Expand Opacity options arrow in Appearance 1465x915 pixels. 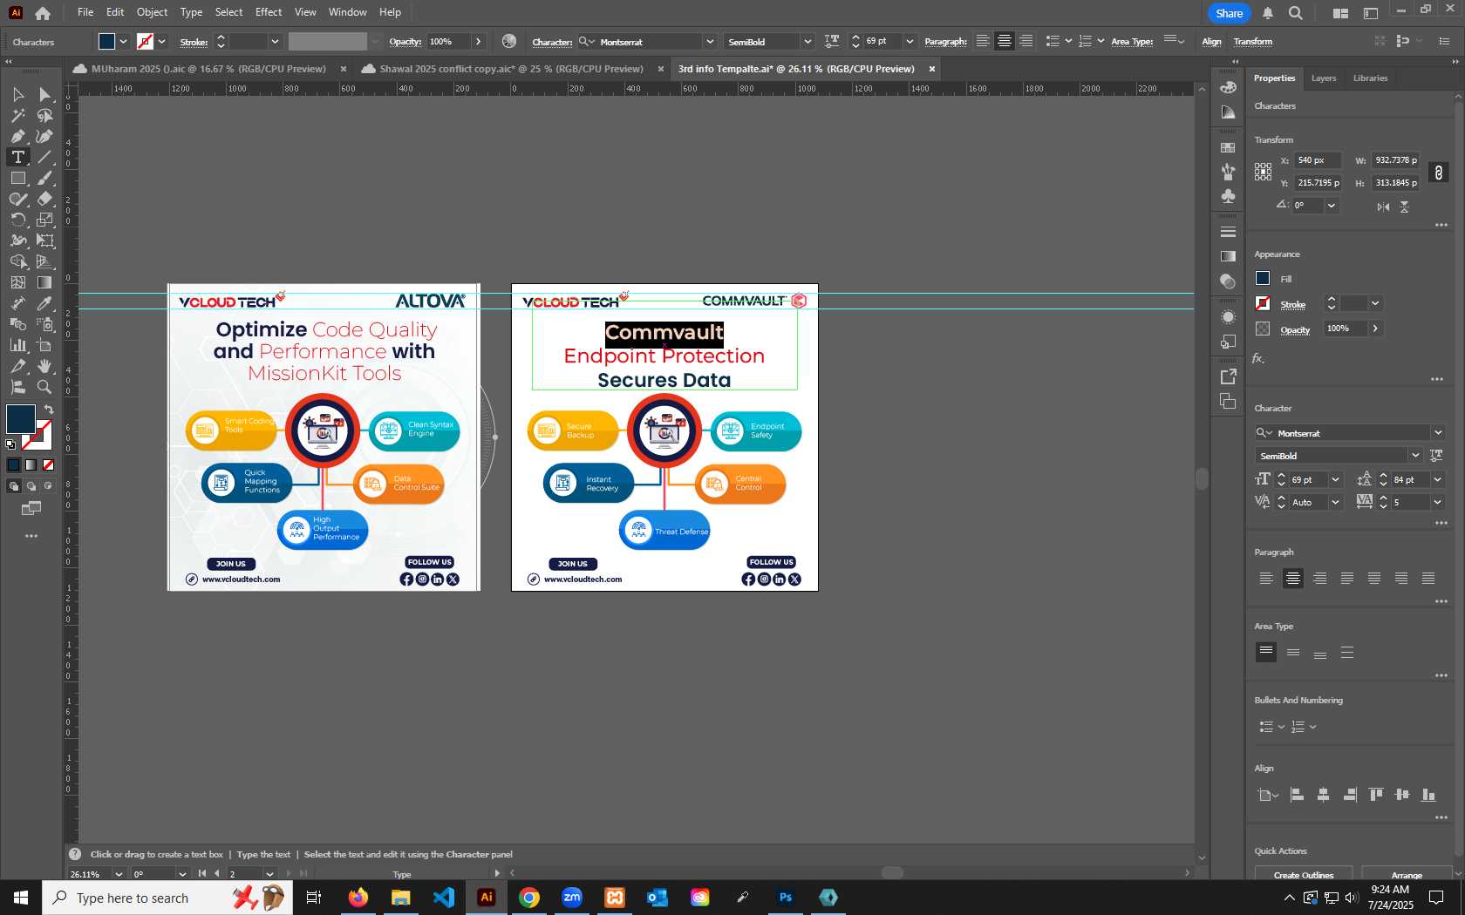pos(1375,329)
